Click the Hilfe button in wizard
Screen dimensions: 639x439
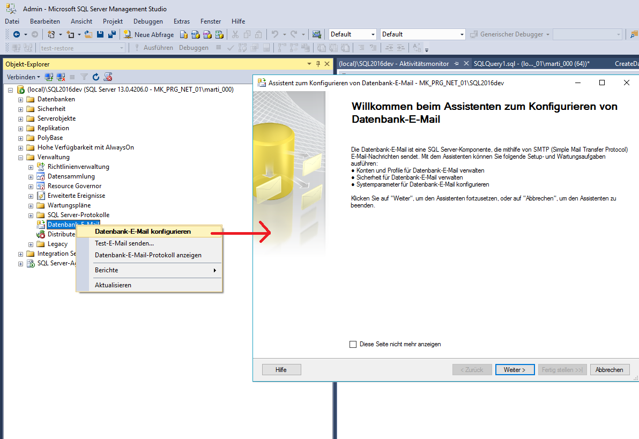281,370
